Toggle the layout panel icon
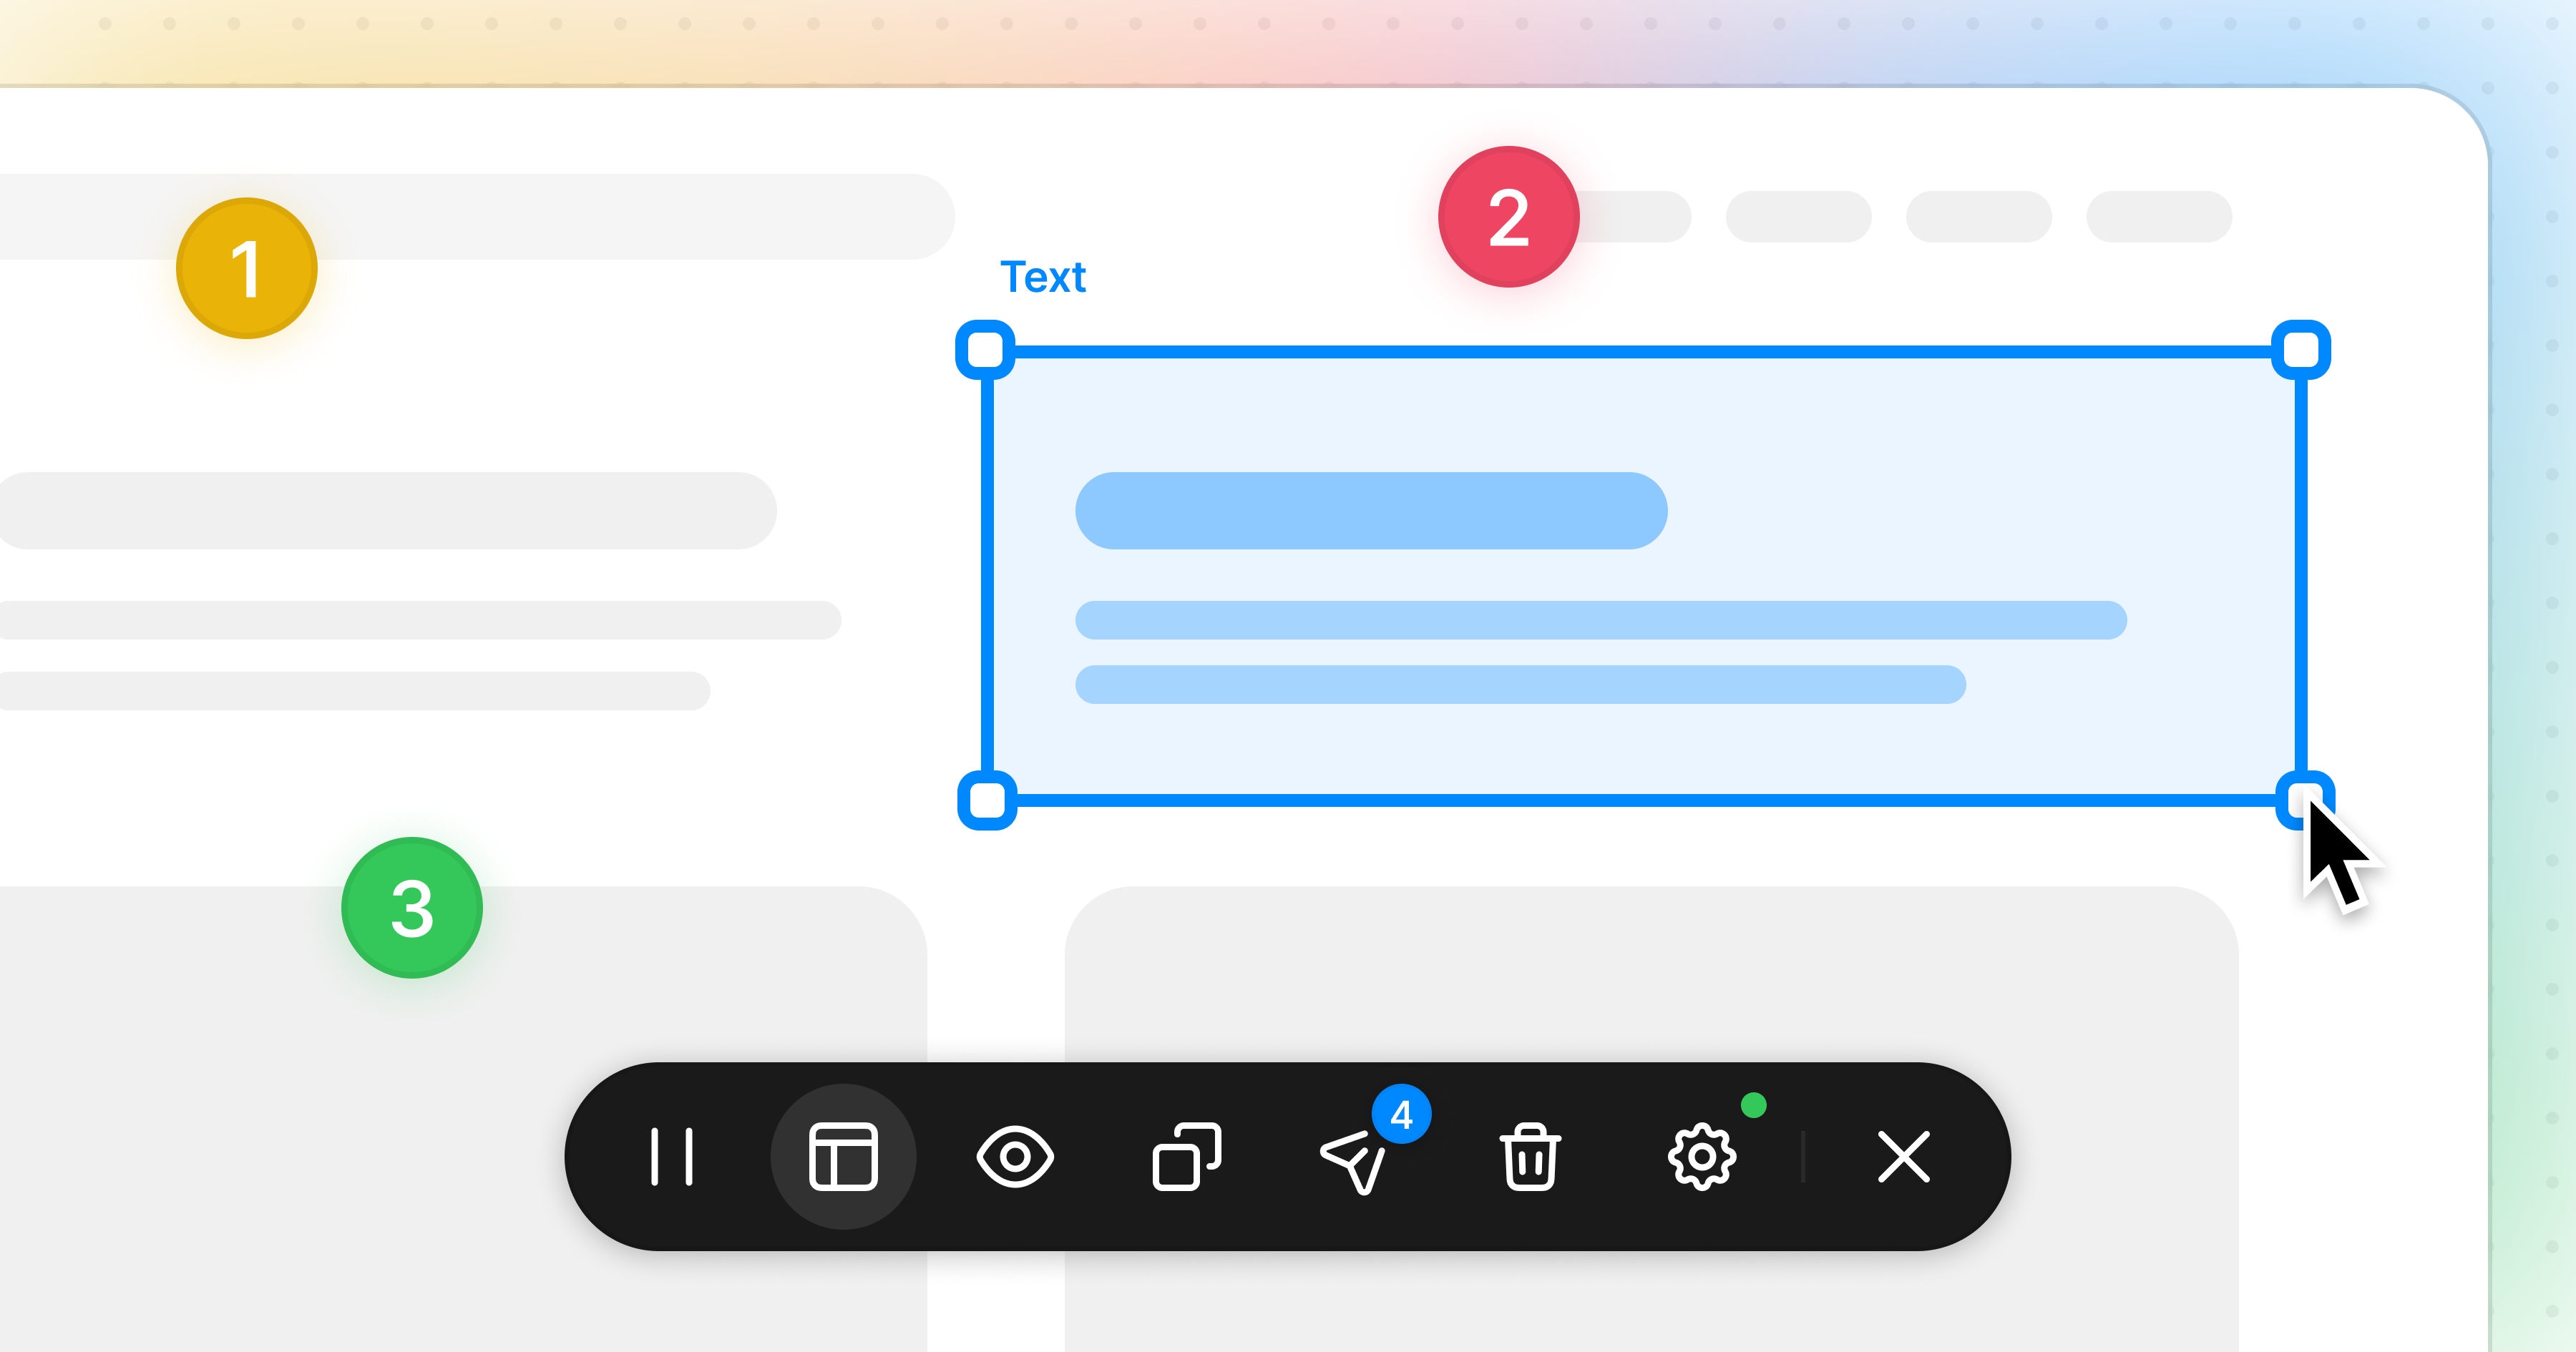This screenshot has height=1352, width=2576. (843, 1157)
